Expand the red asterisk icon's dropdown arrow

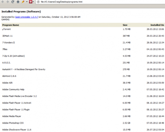pos(33,2)
